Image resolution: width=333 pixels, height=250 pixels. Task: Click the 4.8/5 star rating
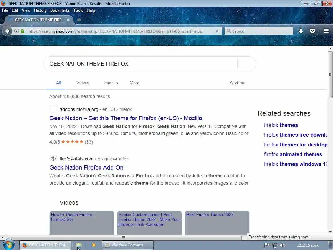click(71, 142)
